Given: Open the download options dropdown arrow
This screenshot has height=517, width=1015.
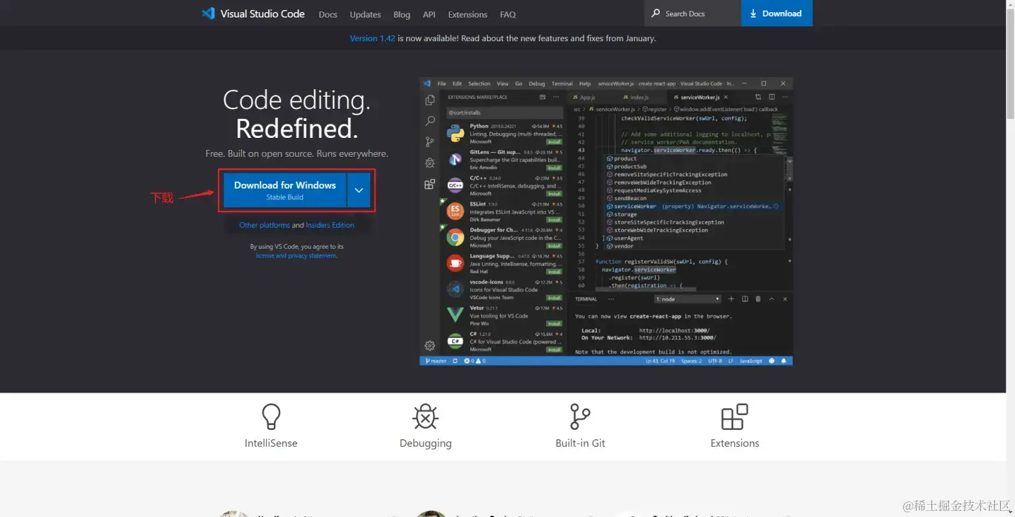Looking at the screenshot, I should pyautogui.click(x=359, y=190).
